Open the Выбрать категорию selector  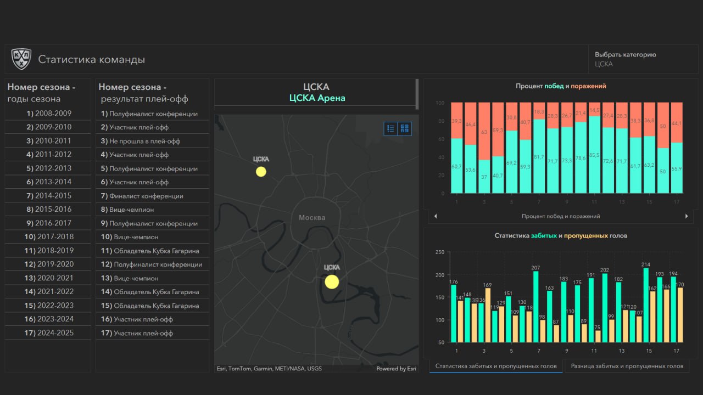(x=643, y=59)
